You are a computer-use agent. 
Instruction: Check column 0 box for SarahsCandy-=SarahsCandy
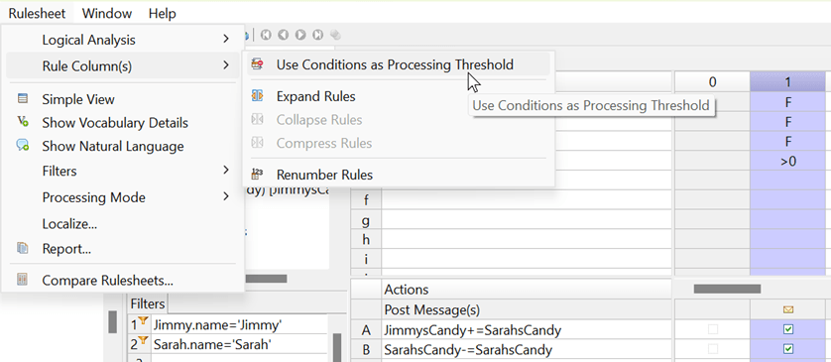point(713,349)
